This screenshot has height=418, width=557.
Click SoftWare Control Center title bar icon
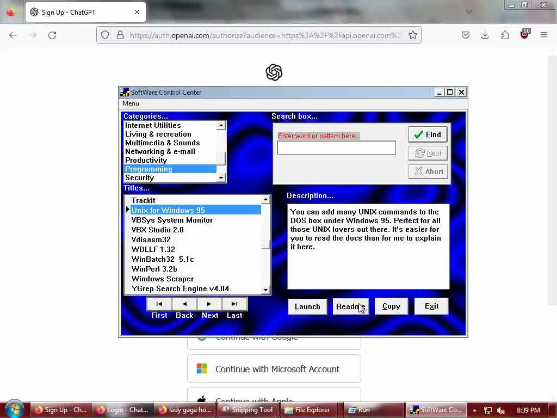(x=125, y=93)
